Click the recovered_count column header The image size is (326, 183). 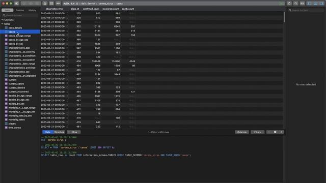click(x=111, y=9)
